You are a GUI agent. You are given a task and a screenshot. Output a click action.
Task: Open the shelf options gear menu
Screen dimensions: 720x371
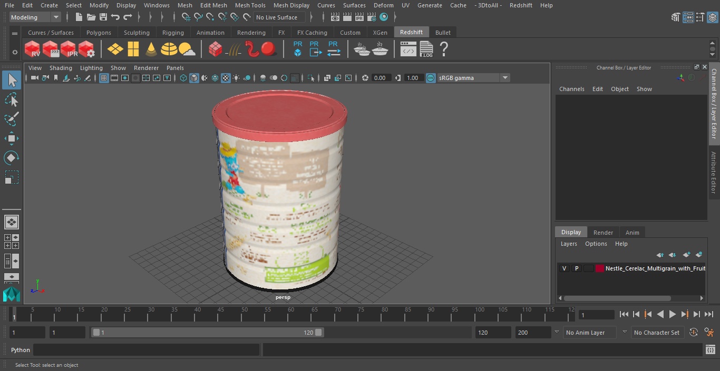tap(15, 52)
